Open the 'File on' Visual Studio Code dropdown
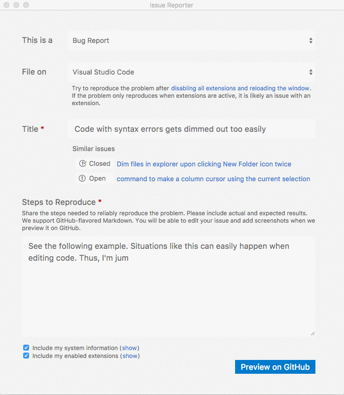 (191, 72)
